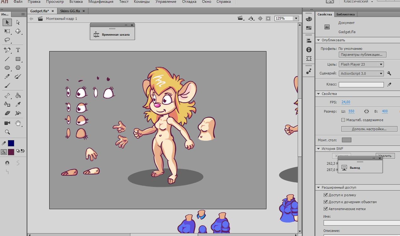Open the Transform panel icon

point(309,58)
